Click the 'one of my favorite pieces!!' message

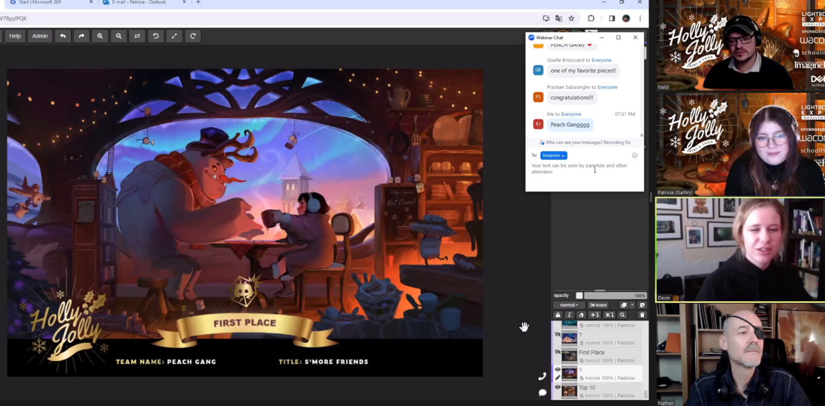(583, 71)
